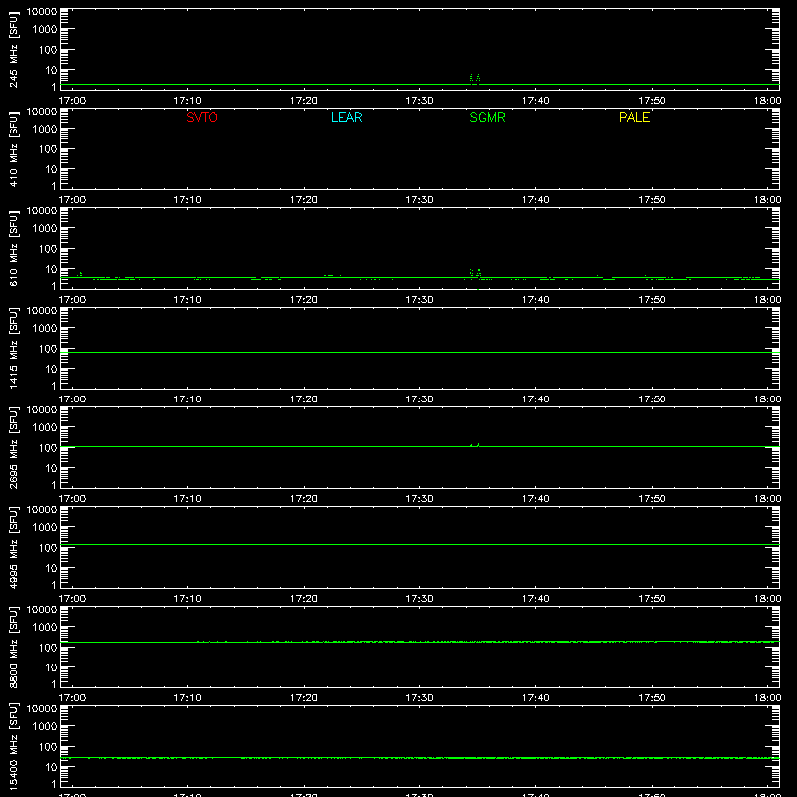The width and height of the screenshot is (797, 797).
Task: Click 17:10 time label under 2695 MHz plot
Action: [188, 499]
